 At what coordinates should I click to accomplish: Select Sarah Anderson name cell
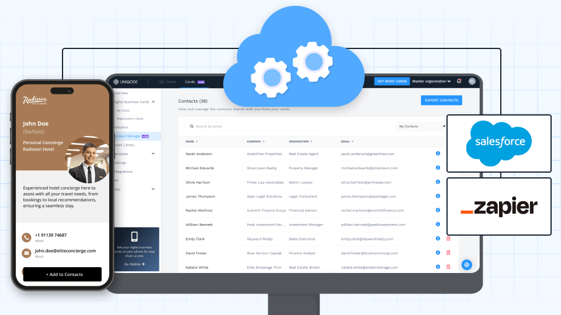[x=199, y=154]
